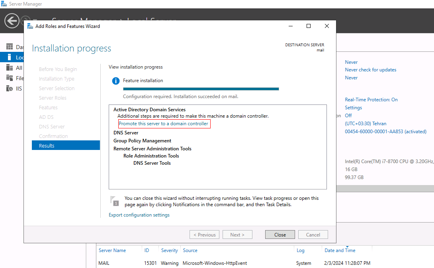Click Never check for updates link
Viewport: 434px width, 268px height.
pyautogui.click(x=371, y=70)
